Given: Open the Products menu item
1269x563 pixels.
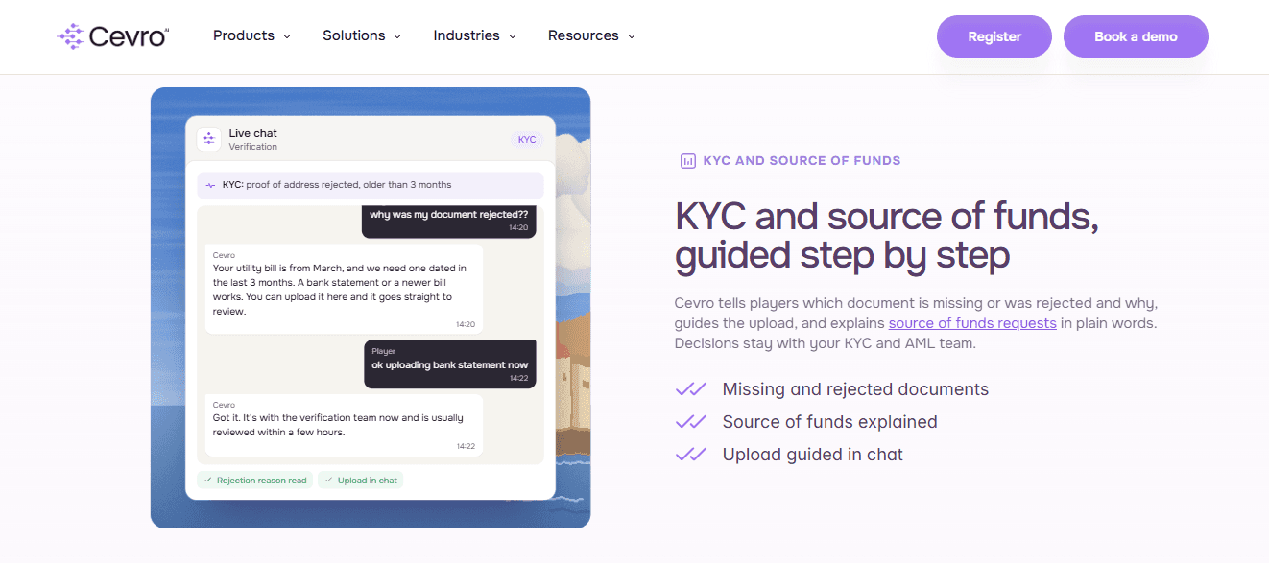Looking at the screenshot, I should point(252,35).
